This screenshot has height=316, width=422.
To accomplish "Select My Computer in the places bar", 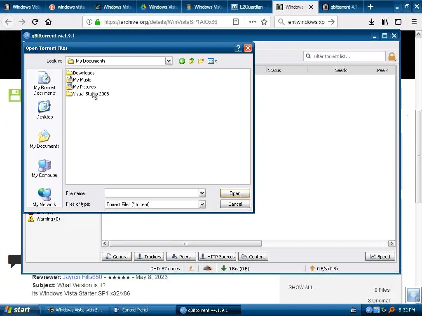I will [x=45, y=168].
